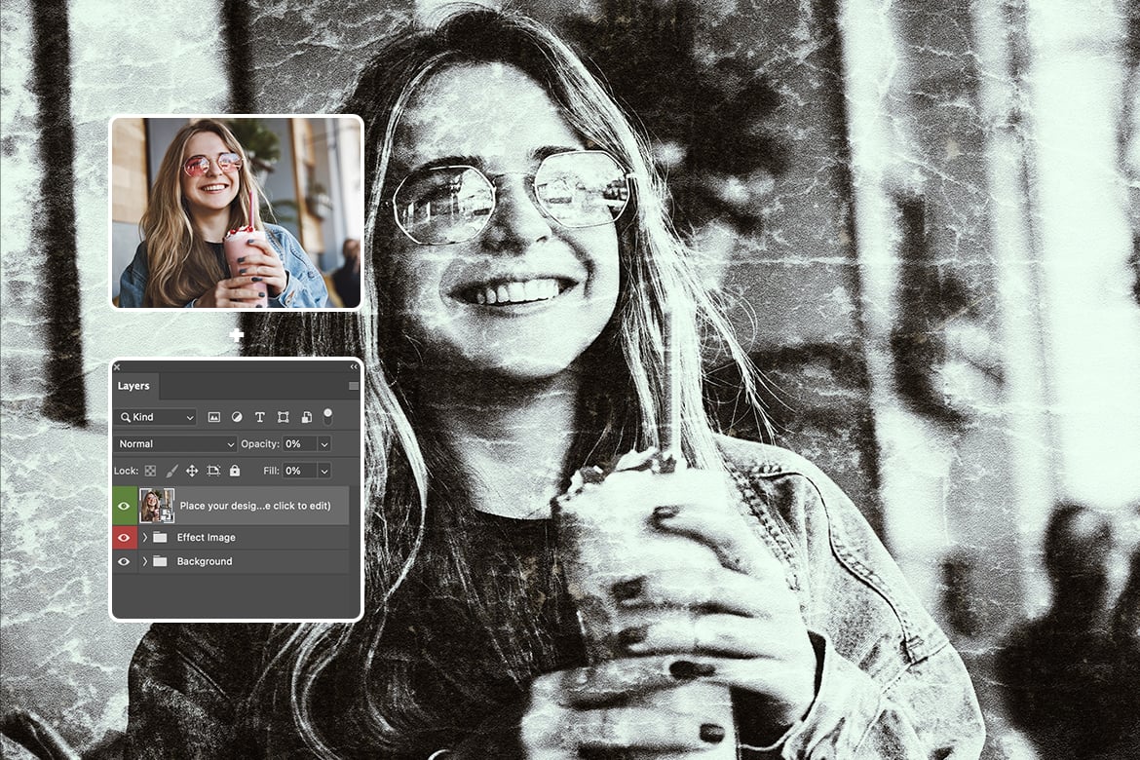Viewport: 1140px width, 760px height.
Task: Click the original color photo preview
Action: pyautogui.click(x=237, y=212)
